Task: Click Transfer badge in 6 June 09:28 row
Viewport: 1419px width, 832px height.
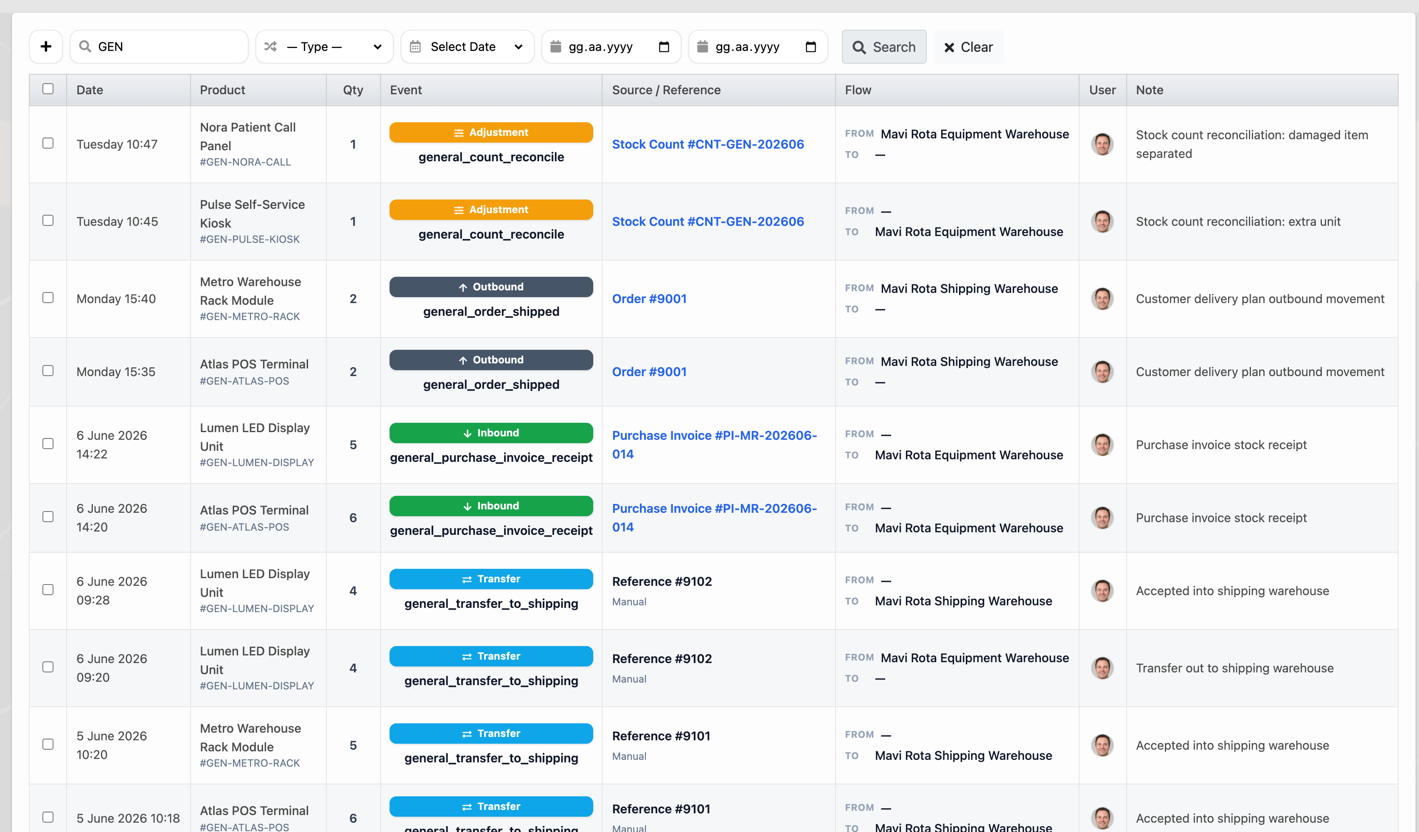Action: pyautogui.click(x=491, y=579)
